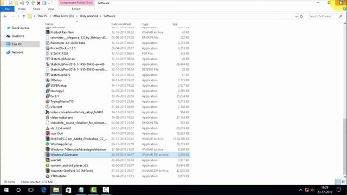Show hidden system tray icons
Screen dimensions: 347x195
(x=300, y=190)
